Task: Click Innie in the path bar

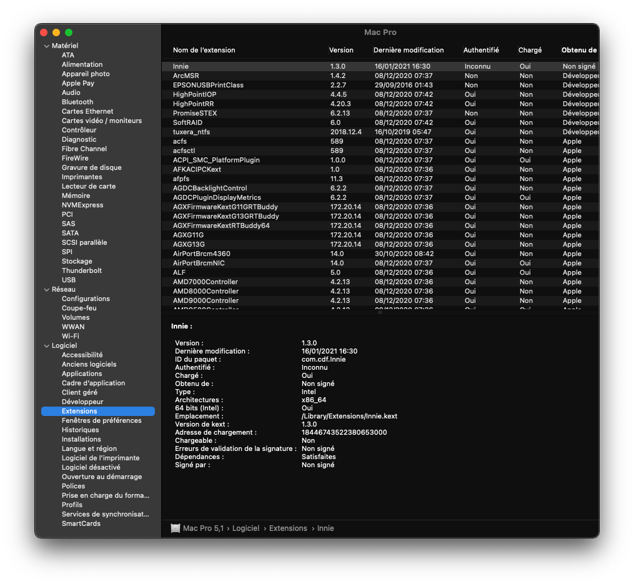Action: 325,528
